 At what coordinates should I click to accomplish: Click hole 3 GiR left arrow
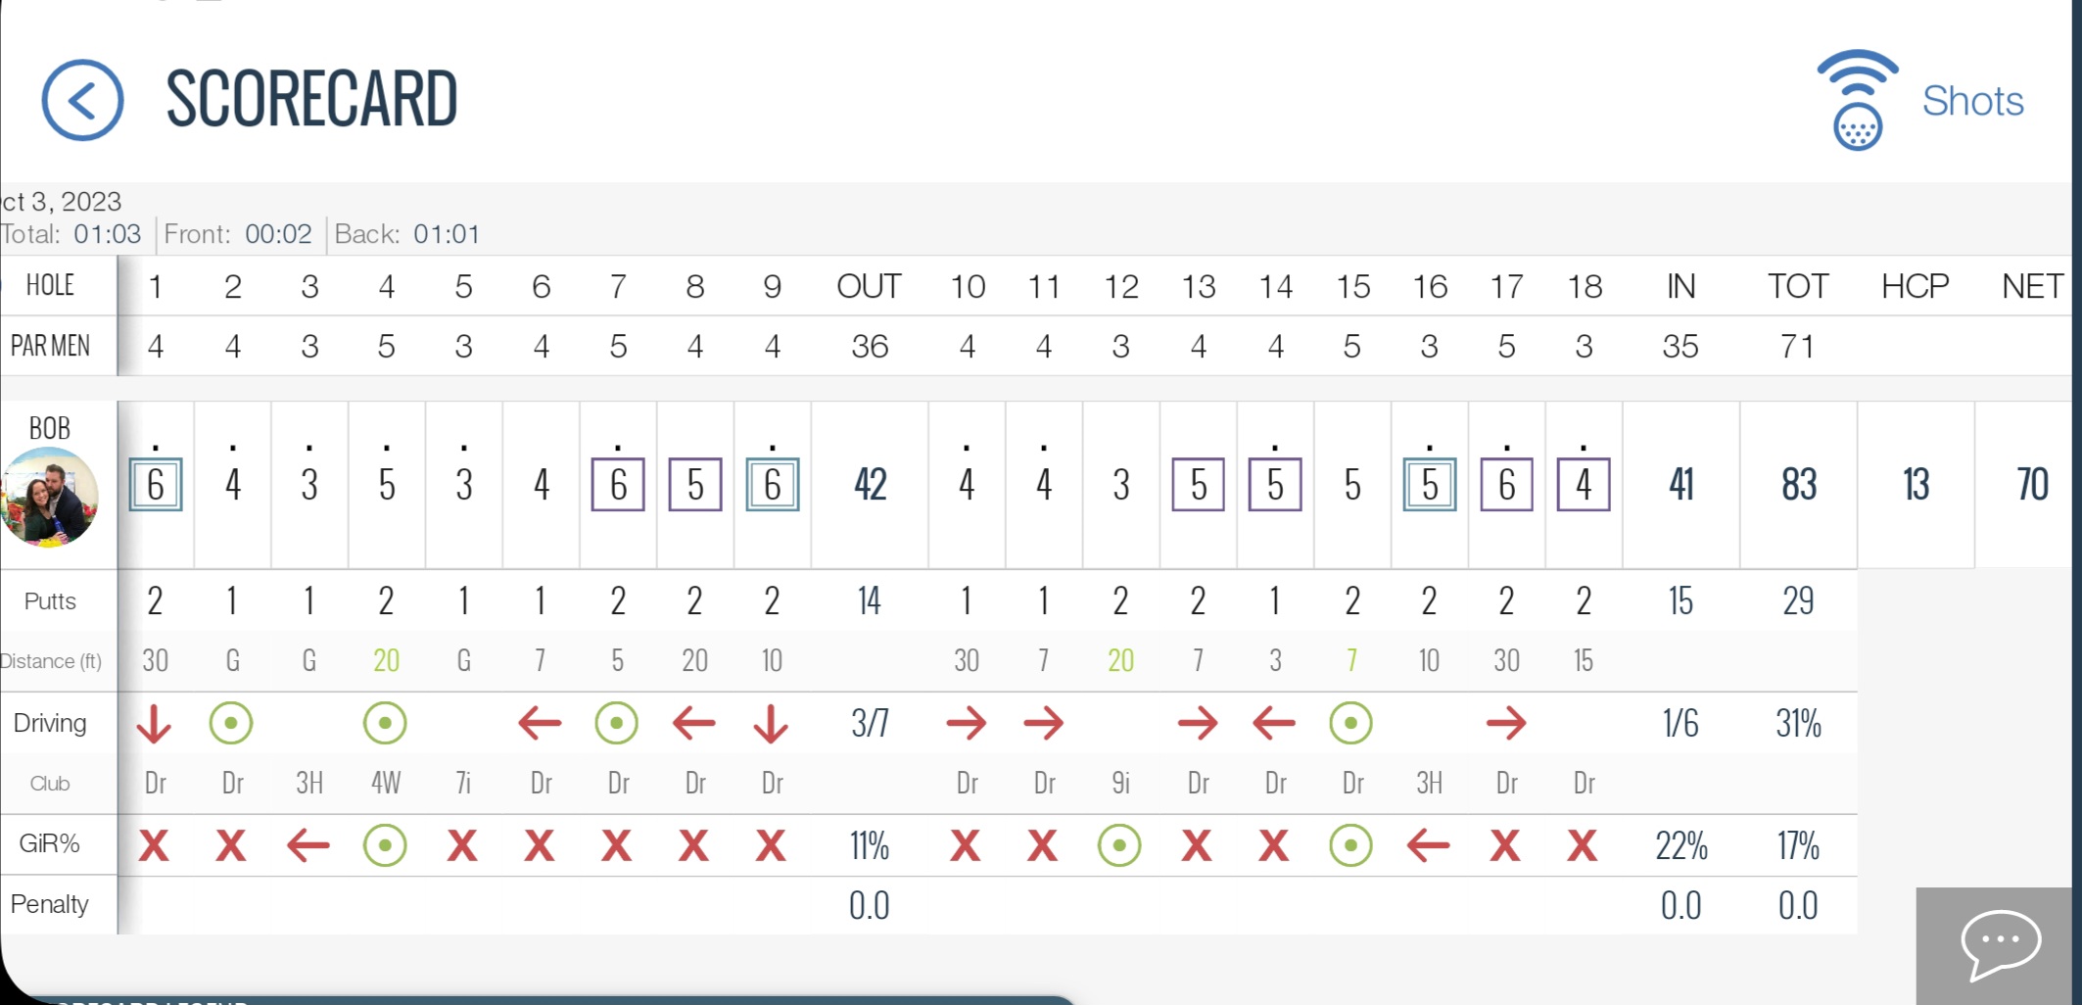308,845
